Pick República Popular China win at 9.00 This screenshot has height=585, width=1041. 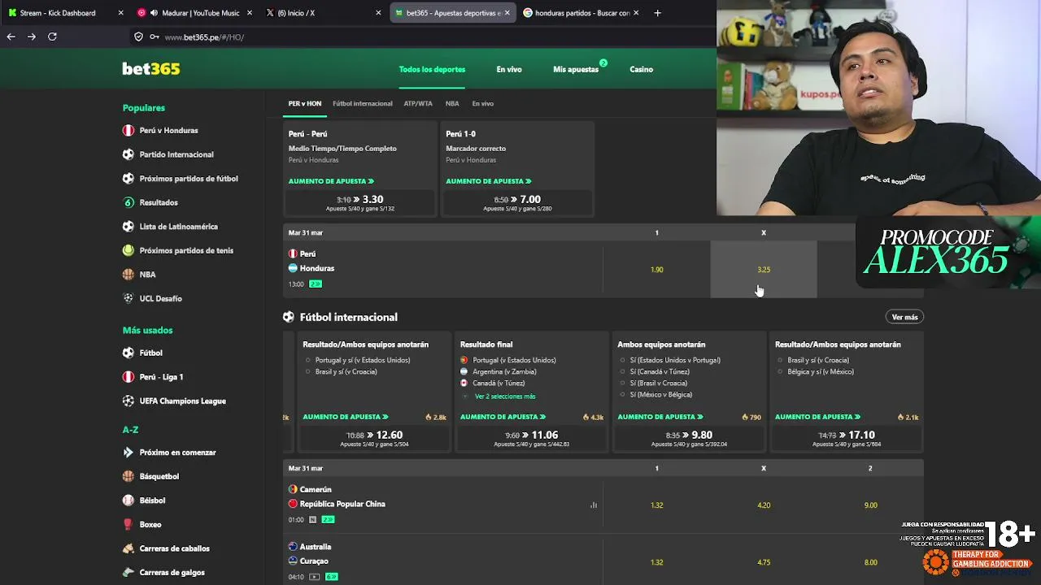pyautogui.click(x=870, y=505)
